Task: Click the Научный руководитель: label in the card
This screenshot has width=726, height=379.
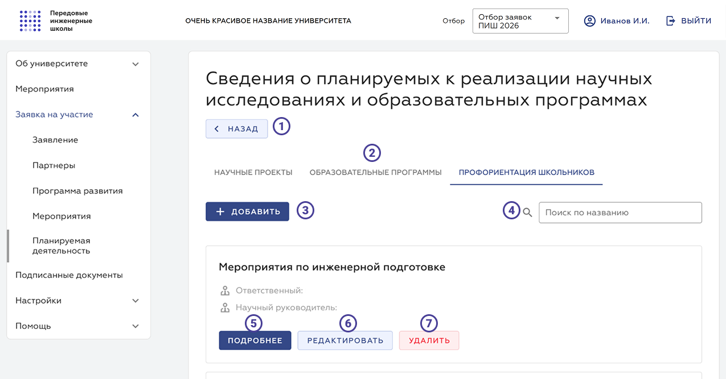Action: [286, 308]
